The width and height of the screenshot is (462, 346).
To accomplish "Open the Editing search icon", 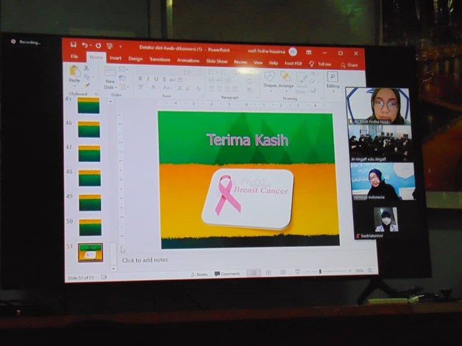I will pos(333,77).
